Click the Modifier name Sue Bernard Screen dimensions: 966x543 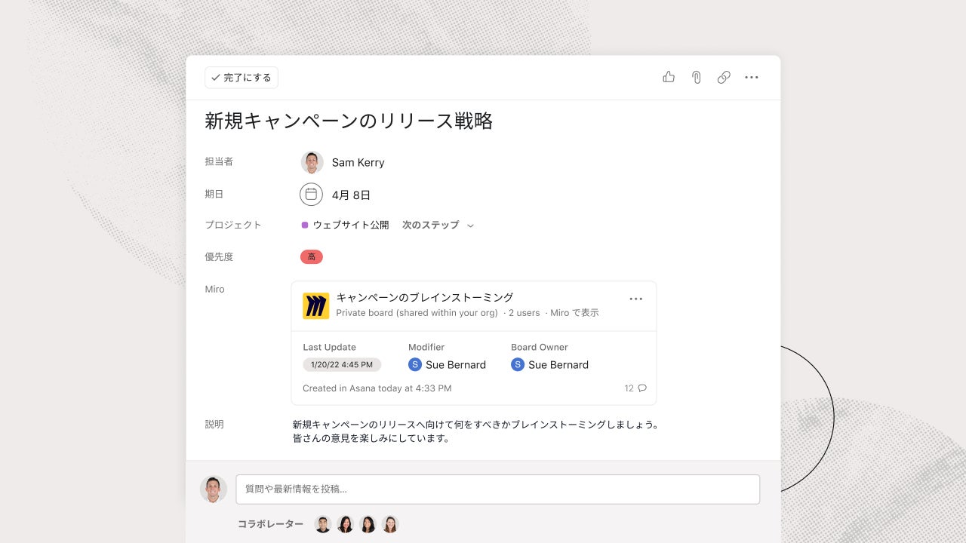coord(456,365)
